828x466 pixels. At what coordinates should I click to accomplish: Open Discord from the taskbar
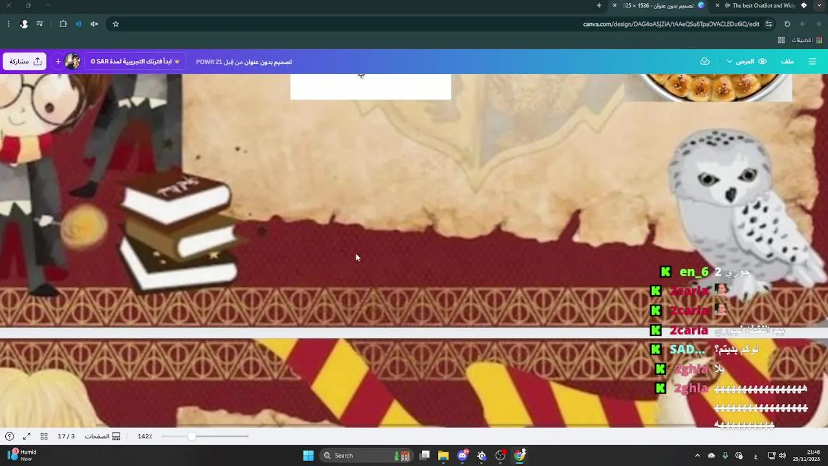coord(463,456)
